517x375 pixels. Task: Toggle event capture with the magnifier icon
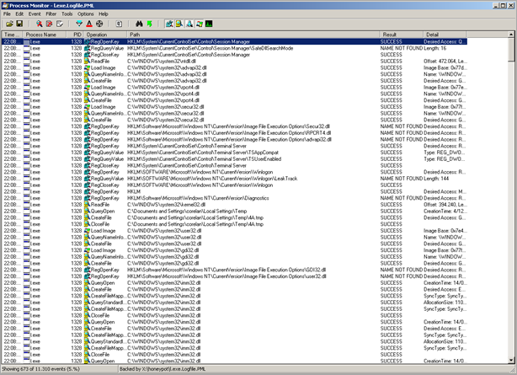point(39,24)
